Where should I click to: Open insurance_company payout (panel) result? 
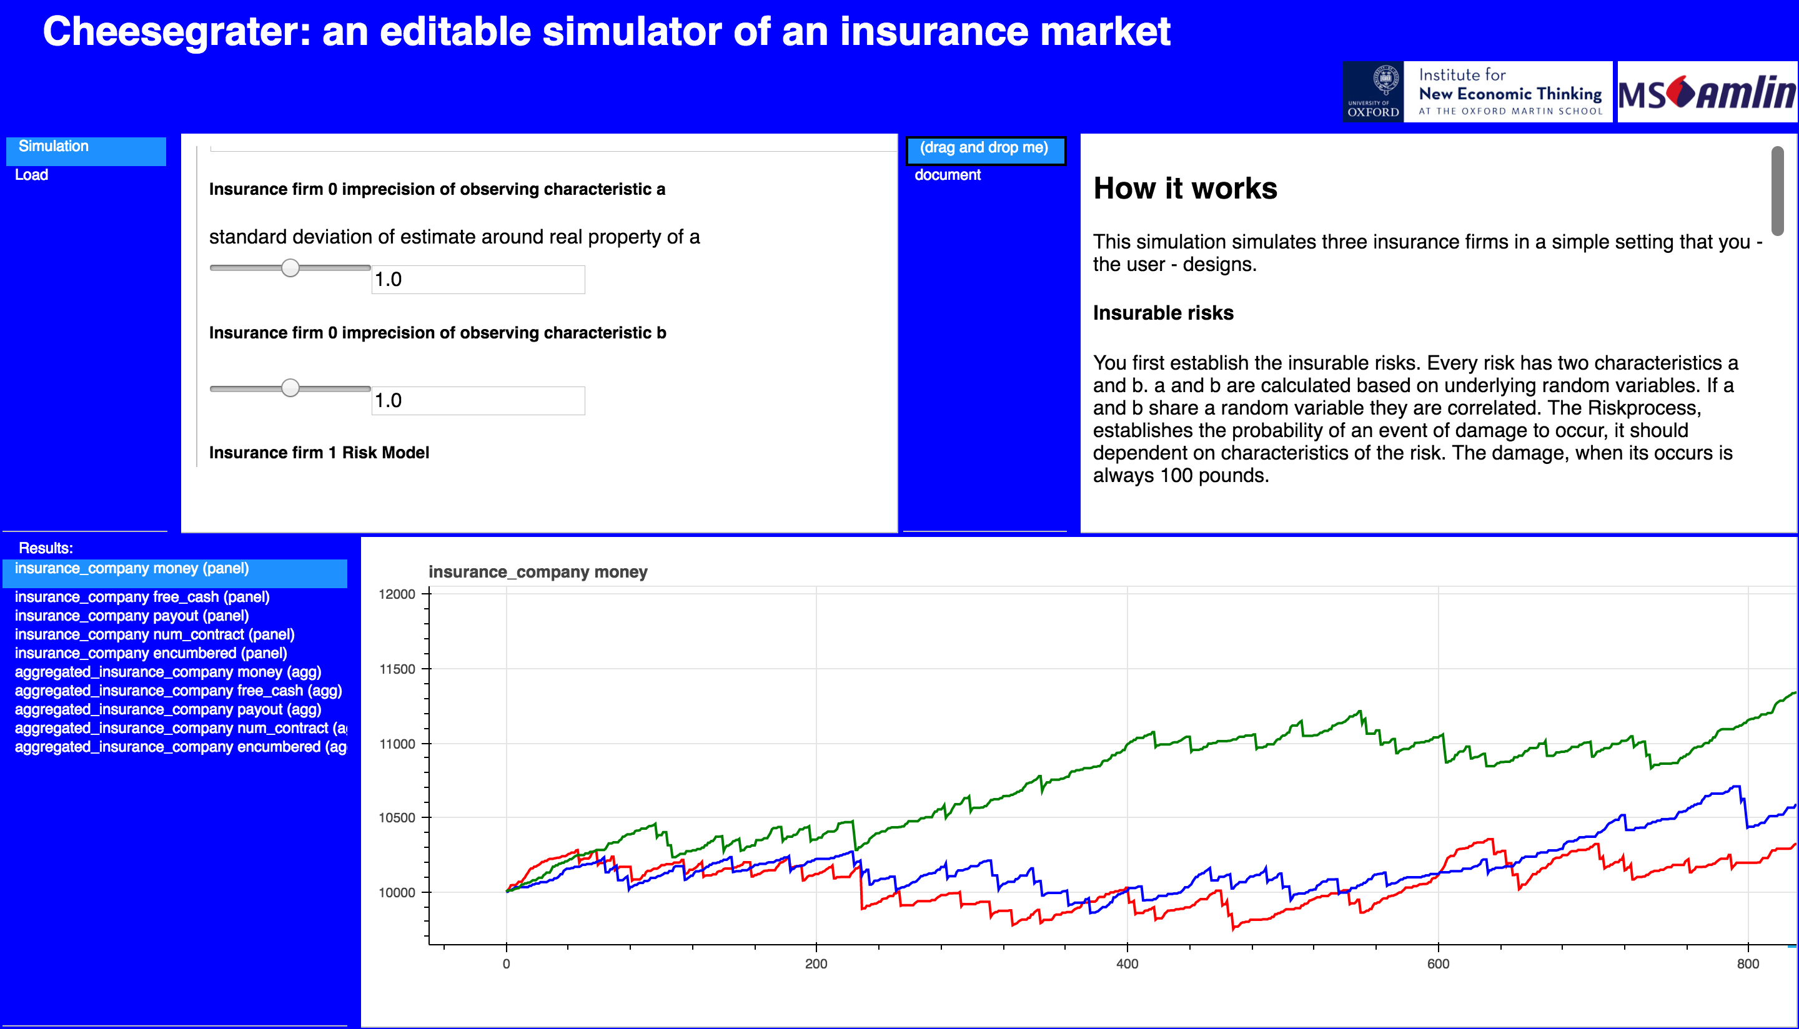click(131, 616)
